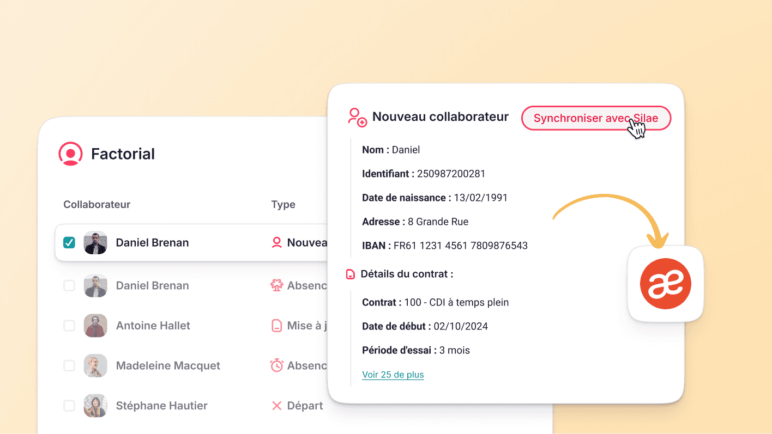Click the contract document icon beside Détails du contrat
Viewport: 772px width, 434px height.
(x=351, y=274)
